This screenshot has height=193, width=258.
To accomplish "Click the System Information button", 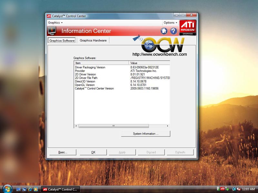I will click(146, 133).
